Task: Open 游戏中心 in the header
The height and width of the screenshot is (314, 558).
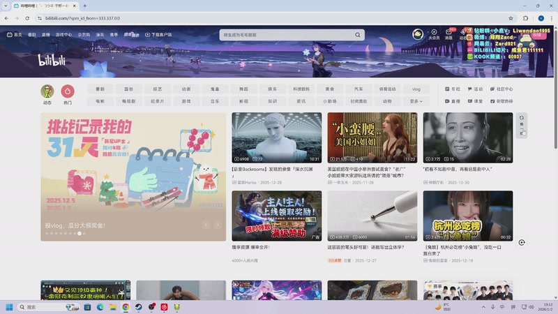Action: click(x=63, y=34)
